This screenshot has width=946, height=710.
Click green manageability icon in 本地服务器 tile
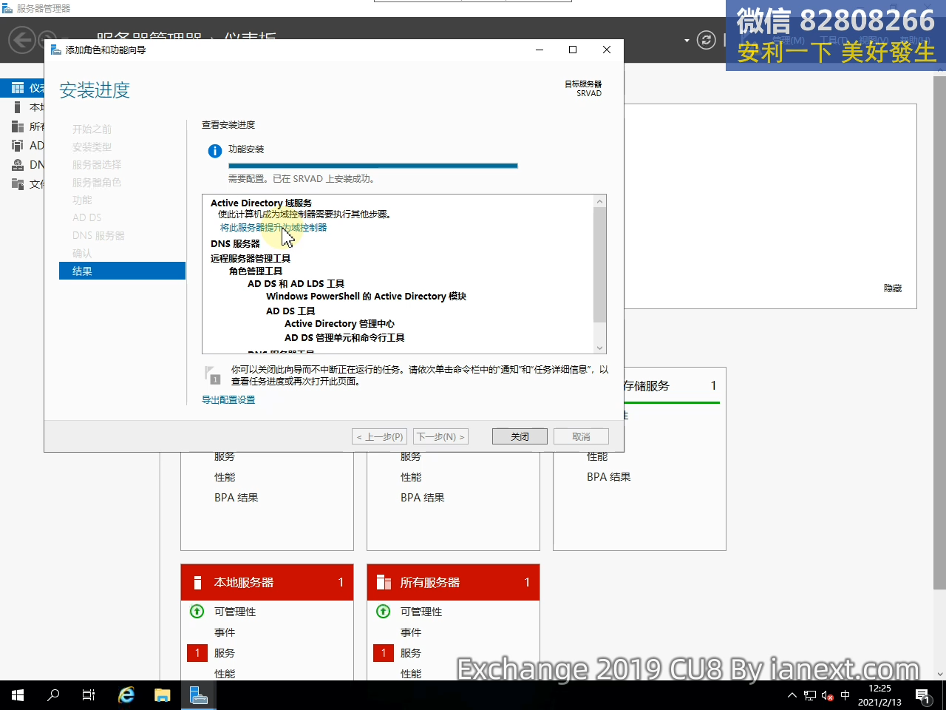point(197,612)
